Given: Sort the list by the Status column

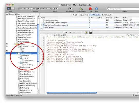Looking at the screenshot, I should 92,18.
